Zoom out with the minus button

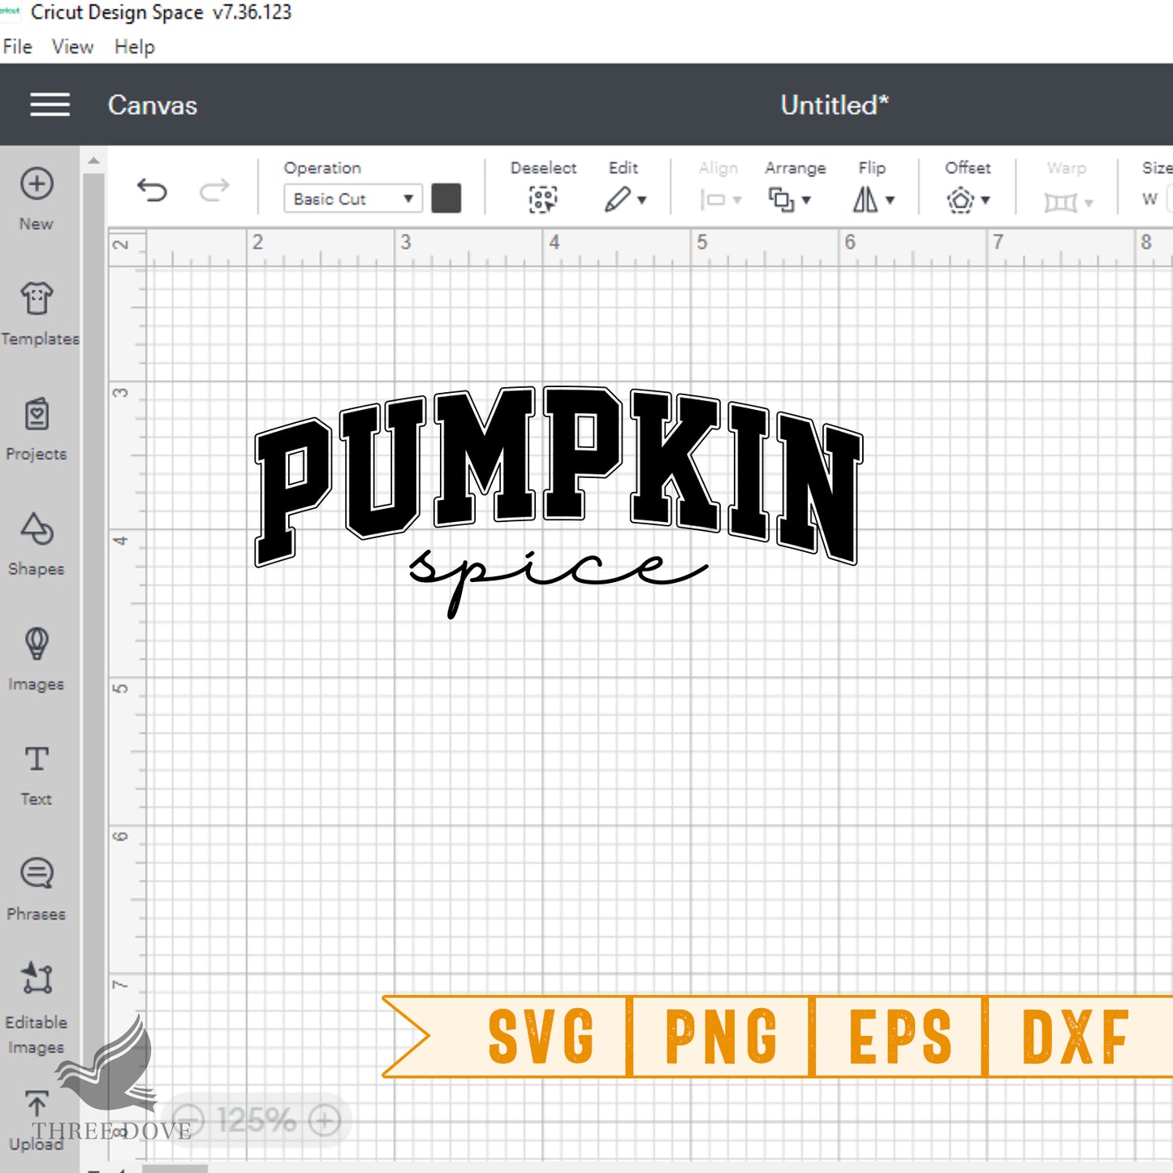[x=188, y=1121]
